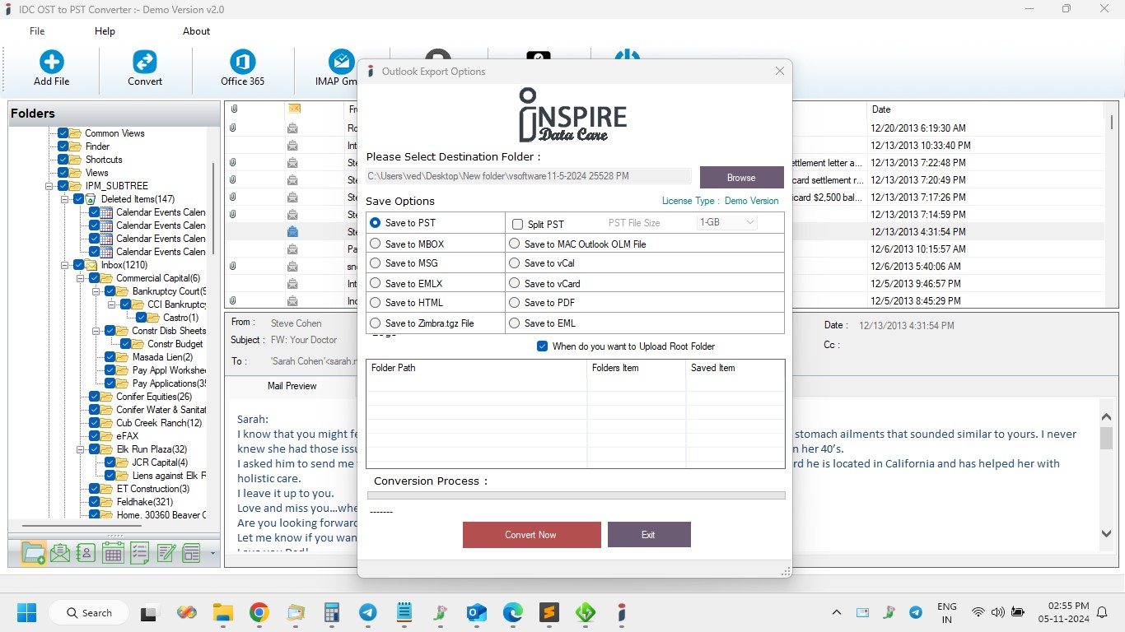Choose Save to MAC Outlook OLM File
This screenshot has height=632, width=1125.
(515, 244)
